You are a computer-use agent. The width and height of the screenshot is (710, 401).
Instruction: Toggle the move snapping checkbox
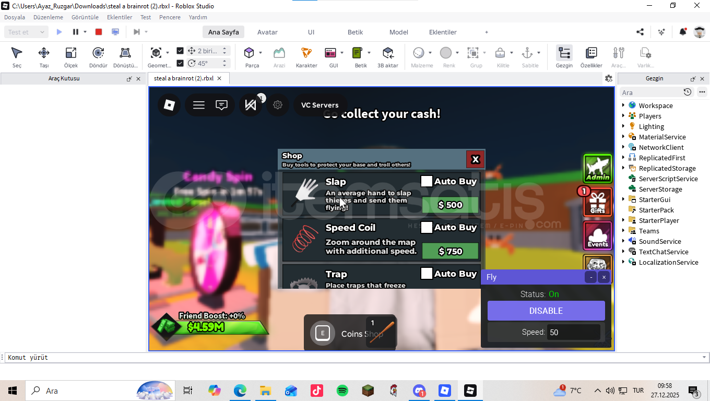[180, 51]
